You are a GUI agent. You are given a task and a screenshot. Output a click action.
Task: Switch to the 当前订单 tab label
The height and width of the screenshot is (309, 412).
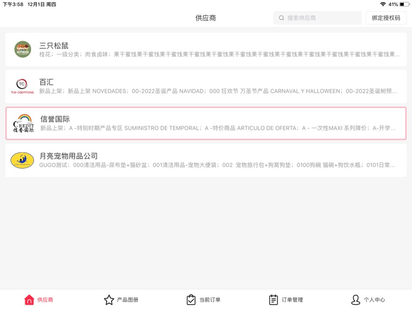(210, 300)
